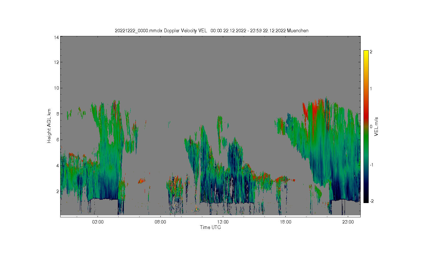The width and height of the screenshot is (428, 257).
Task: Click the height axis label '6'
Action: click(58, 140)
